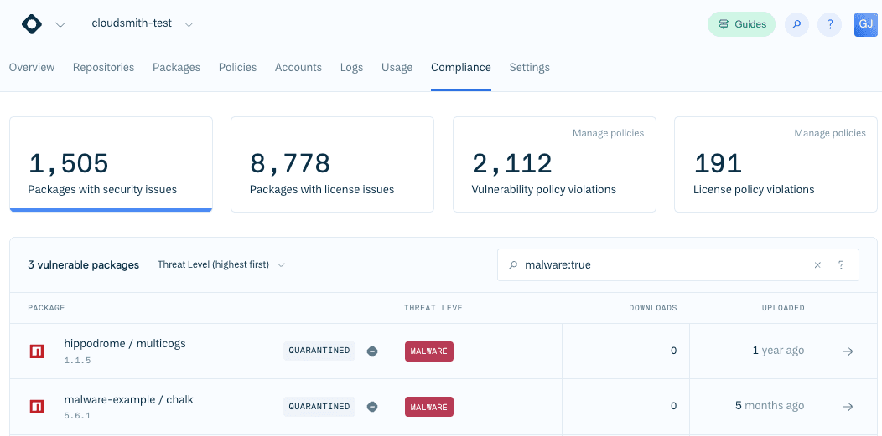Clear the search with the X icon
882x436 pixels.
click(818, 264)
